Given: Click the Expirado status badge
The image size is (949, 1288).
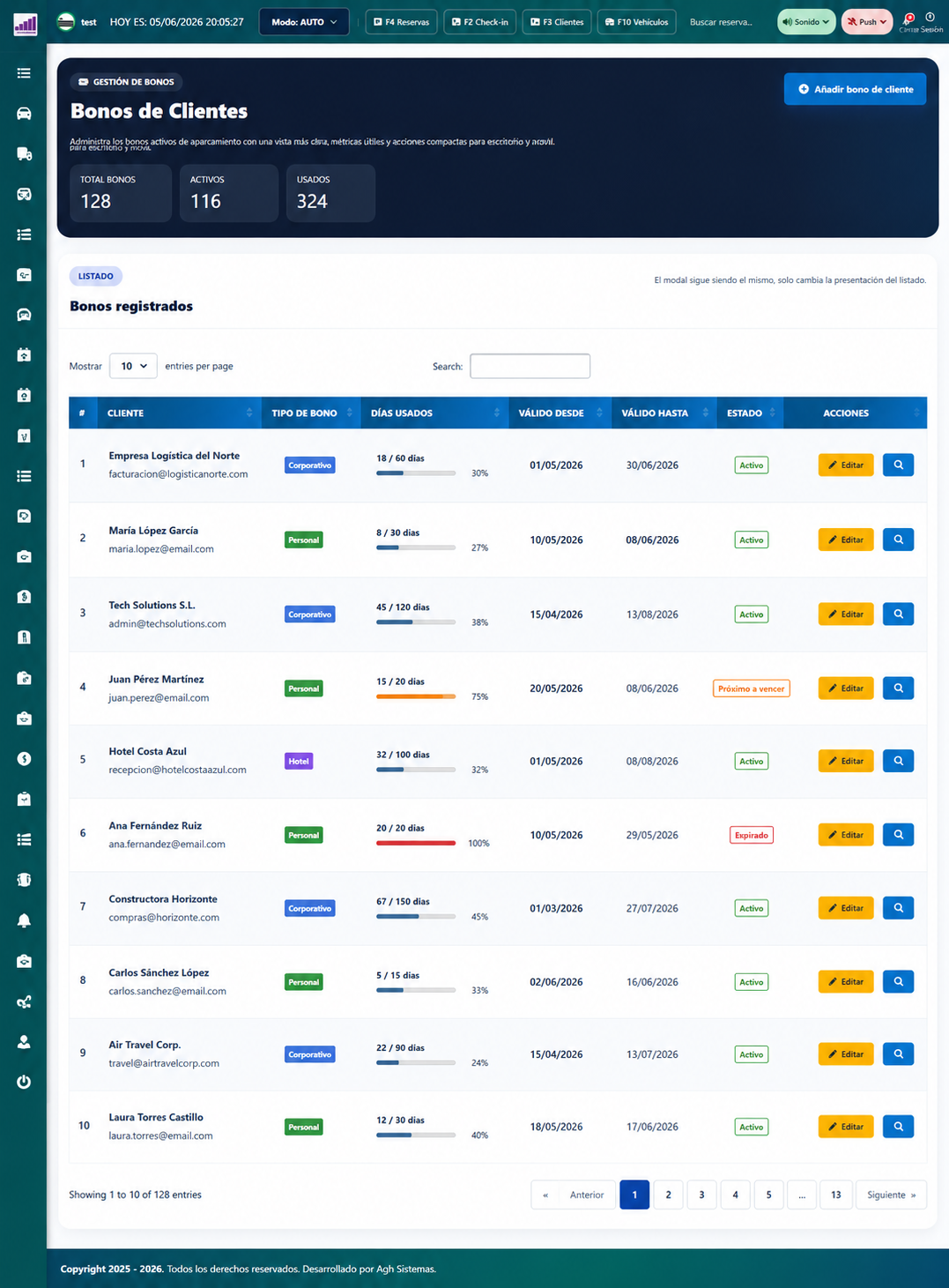Looking at the screenshot, I should [x=751, y=835].
